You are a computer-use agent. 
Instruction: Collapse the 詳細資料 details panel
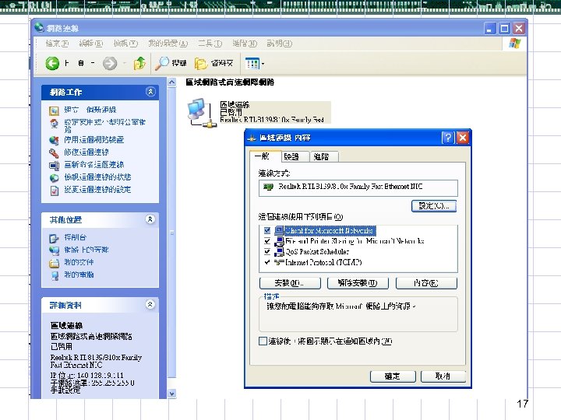point(150,304)
